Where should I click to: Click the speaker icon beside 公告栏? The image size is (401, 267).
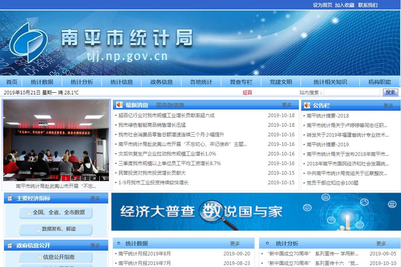pyautogui.click(x=307, y=106)
